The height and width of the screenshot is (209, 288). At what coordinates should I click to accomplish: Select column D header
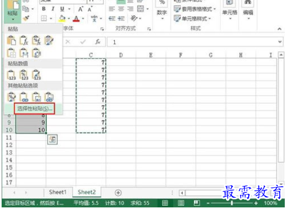(x=121, y=55)
